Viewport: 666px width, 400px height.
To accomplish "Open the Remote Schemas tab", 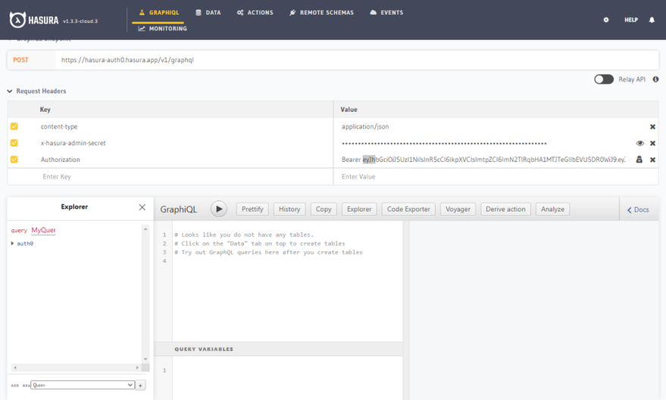I will (321, 13).
